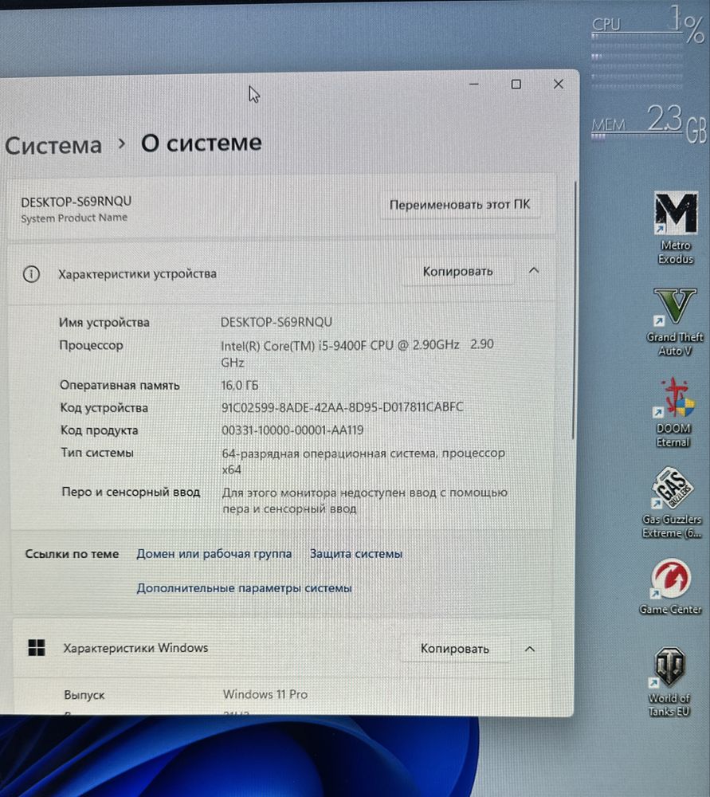Click the settings window vertical scrollbar
Screen dimensions: 710x797
[x=575, y=310]
